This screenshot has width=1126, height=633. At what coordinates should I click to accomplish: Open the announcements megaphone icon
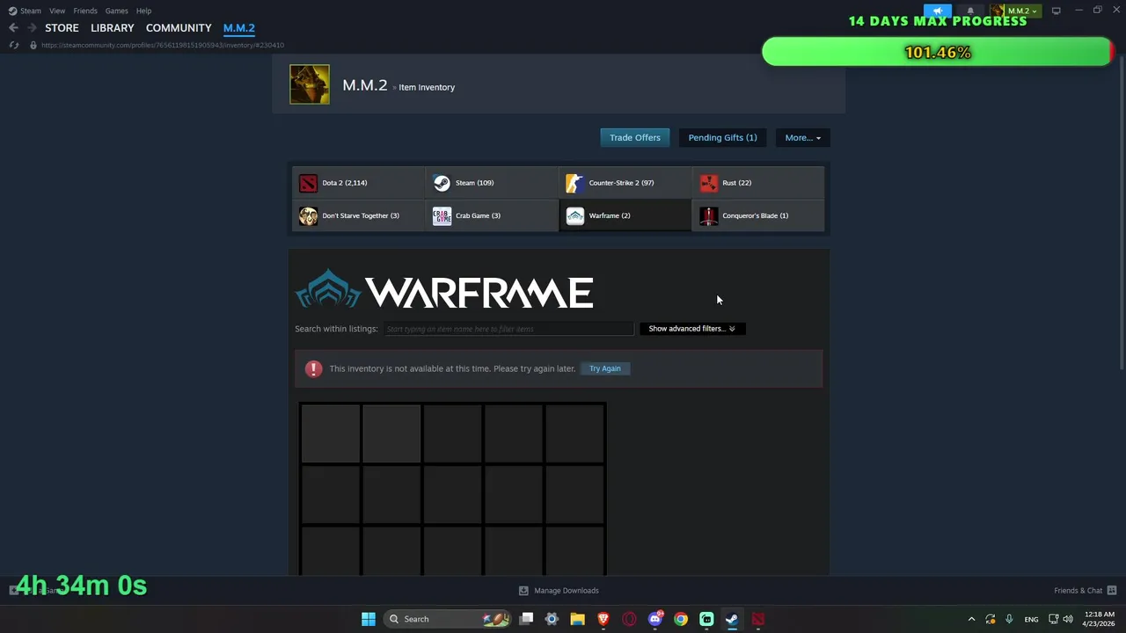[x=938, y=11]
